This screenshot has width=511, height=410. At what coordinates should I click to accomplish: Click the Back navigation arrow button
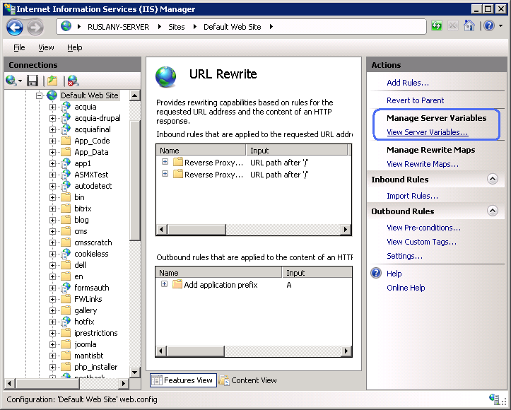click(15, 27)
